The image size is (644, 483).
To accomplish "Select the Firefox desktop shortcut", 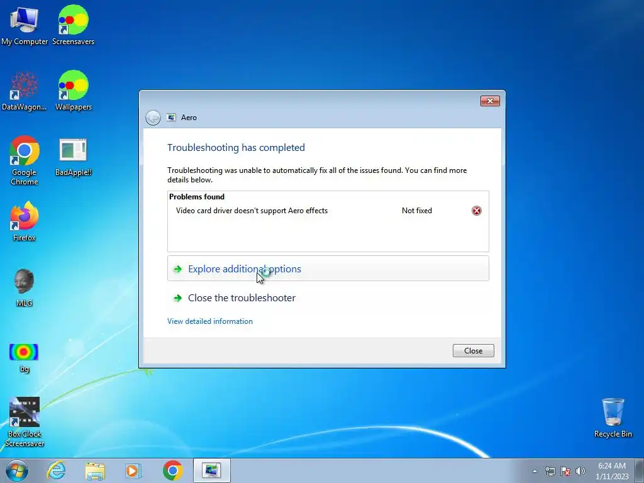I will pos(25,221).
